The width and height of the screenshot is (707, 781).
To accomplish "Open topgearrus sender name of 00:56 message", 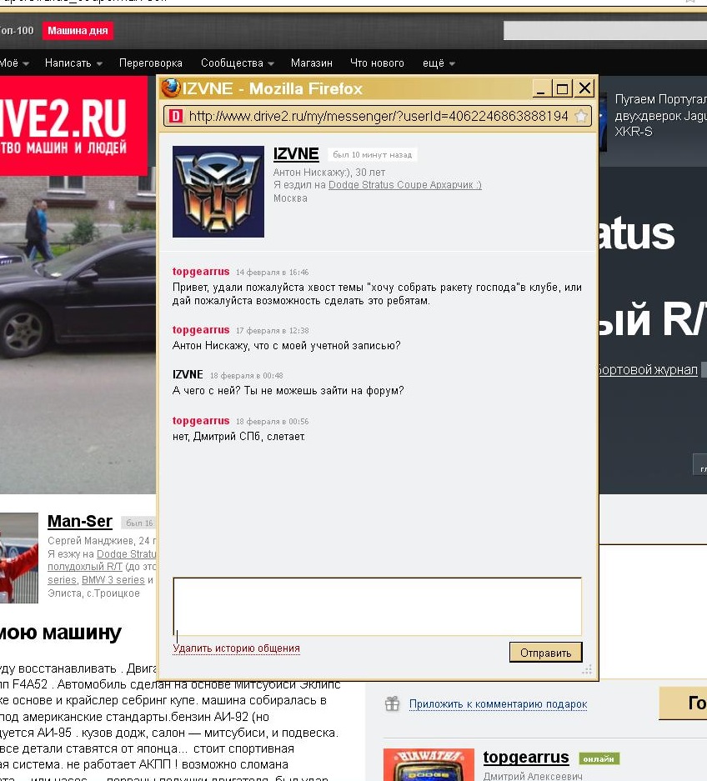I will tap(201, 421).
